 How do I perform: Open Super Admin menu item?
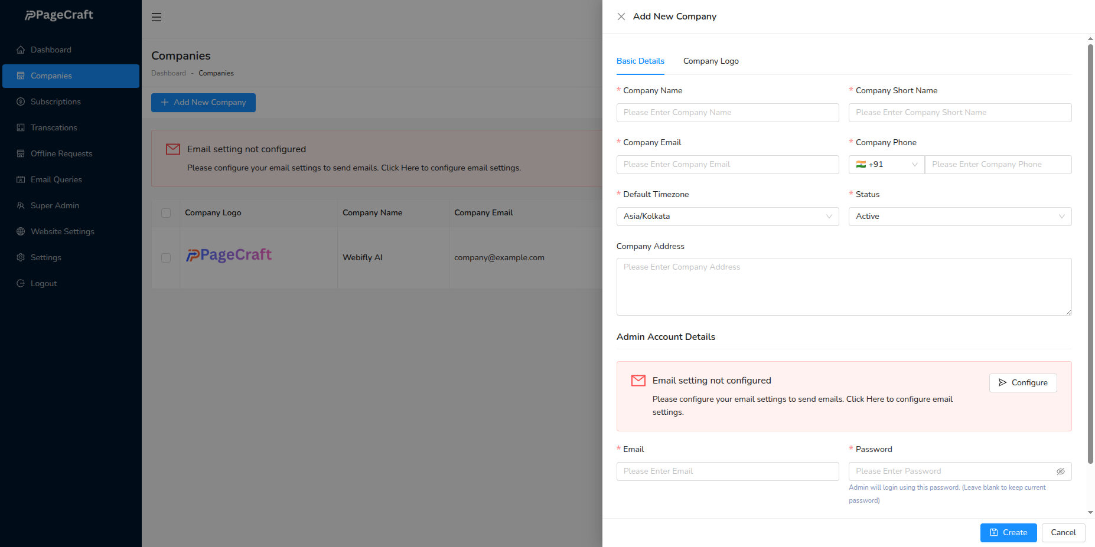(x=55, y=206)
